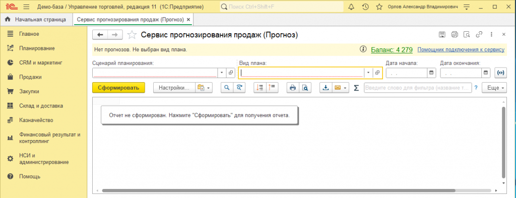The width and height of the screenshot is (516, 198).
Task: Focus the Вид плана input field
Action: [x=301, y=73]
